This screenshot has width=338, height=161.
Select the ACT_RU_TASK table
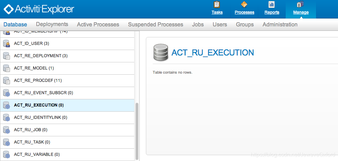pos(67,142)
